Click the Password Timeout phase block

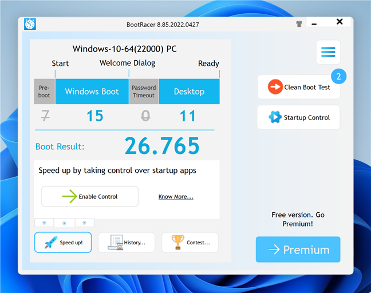point(144,92)
